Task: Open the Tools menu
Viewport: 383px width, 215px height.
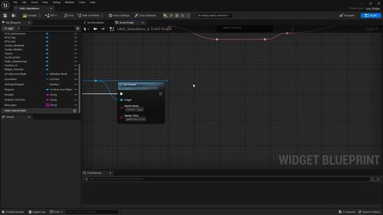Action: [x=82, y=2]
